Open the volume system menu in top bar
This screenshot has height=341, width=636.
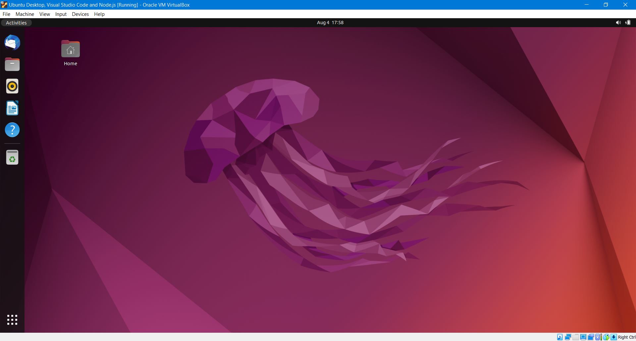tap(618, 23)
